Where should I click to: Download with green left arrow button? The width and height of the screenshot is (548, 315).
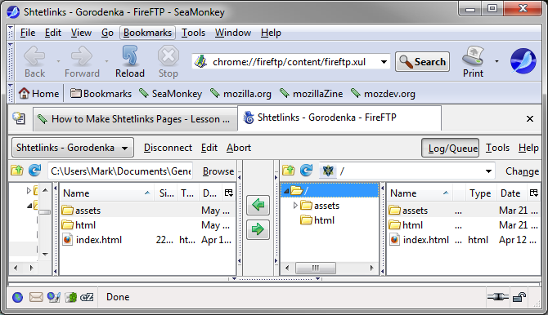tap(258, 205)
